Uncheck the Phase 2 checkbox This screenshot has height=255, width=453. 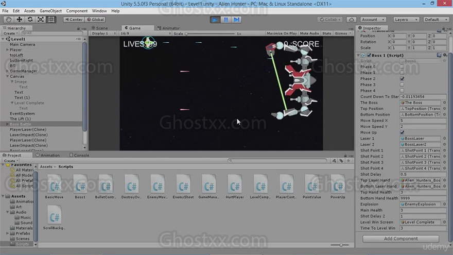[402, 79]
